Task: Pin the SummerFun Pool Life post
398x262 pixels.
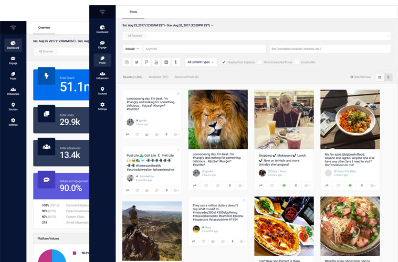Action: [166, 190]
